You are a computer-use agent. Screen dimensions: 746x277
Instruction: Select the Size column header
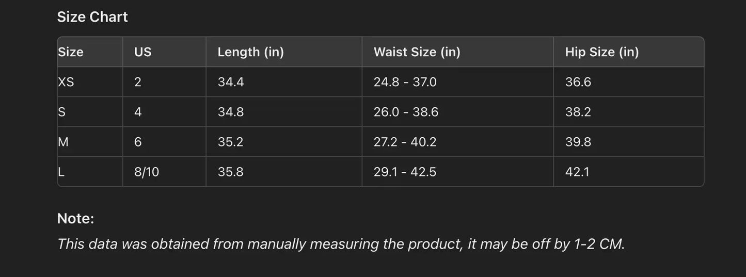click(71, 52)
